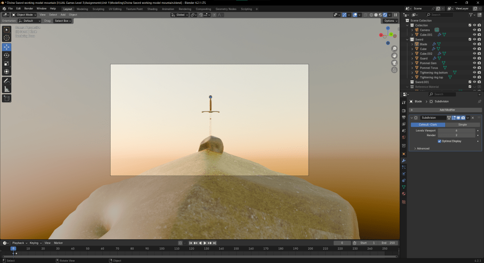The width and height of the screenshot is (484, 263).
Task: Switch subdivision type to Simple
Action: [462, 124]
